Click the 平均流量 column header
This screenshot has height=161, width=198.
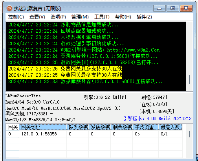click(146, 127)
